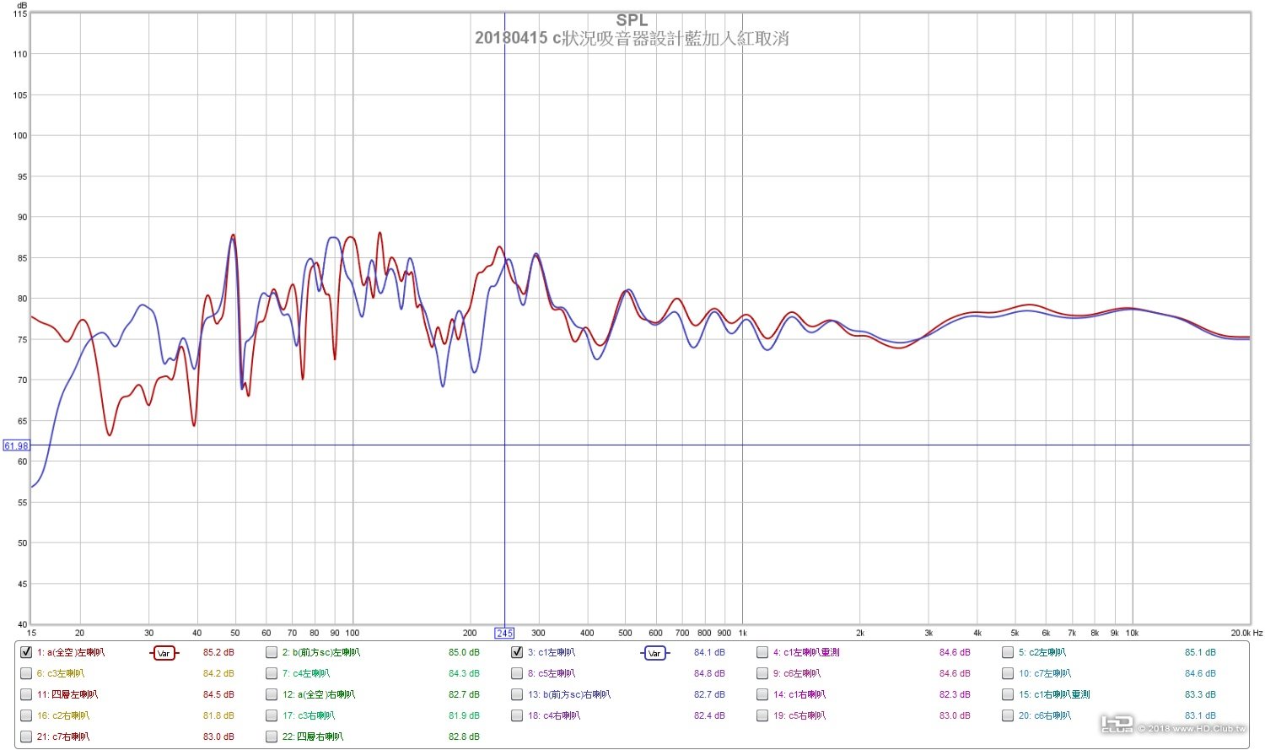1265x750 pixels.
Task: Check the box for 7: c4左喇叭
Action: (x=272, y=673)
